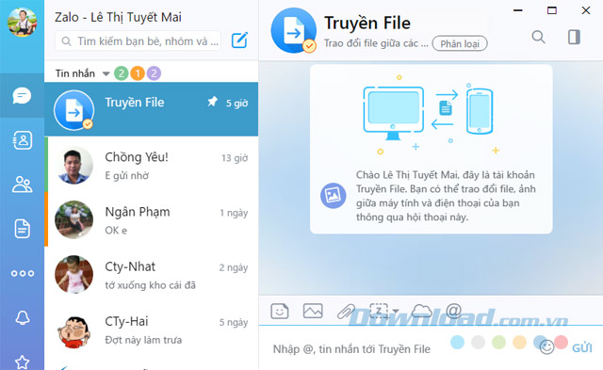
Task: Open the Notes document icon in the sidebar
Action: (x=22, y=229)
